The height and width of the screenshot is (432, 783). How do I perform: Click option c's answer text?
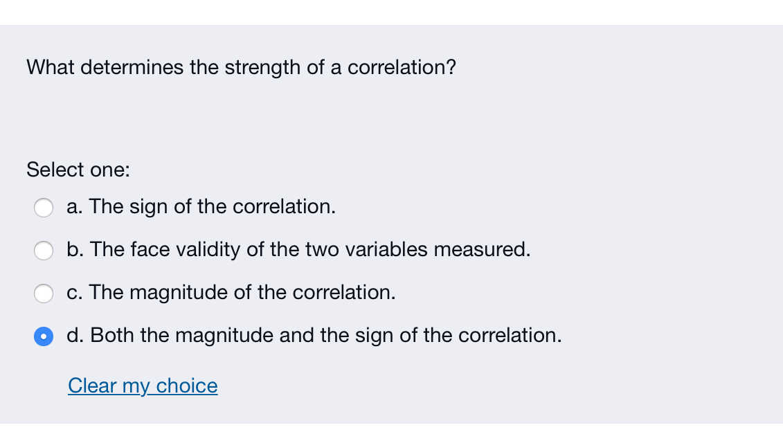[231, 292]
